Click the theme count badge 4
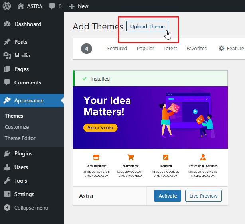This screenshot has width=245, height=224. tap(87, 49)
